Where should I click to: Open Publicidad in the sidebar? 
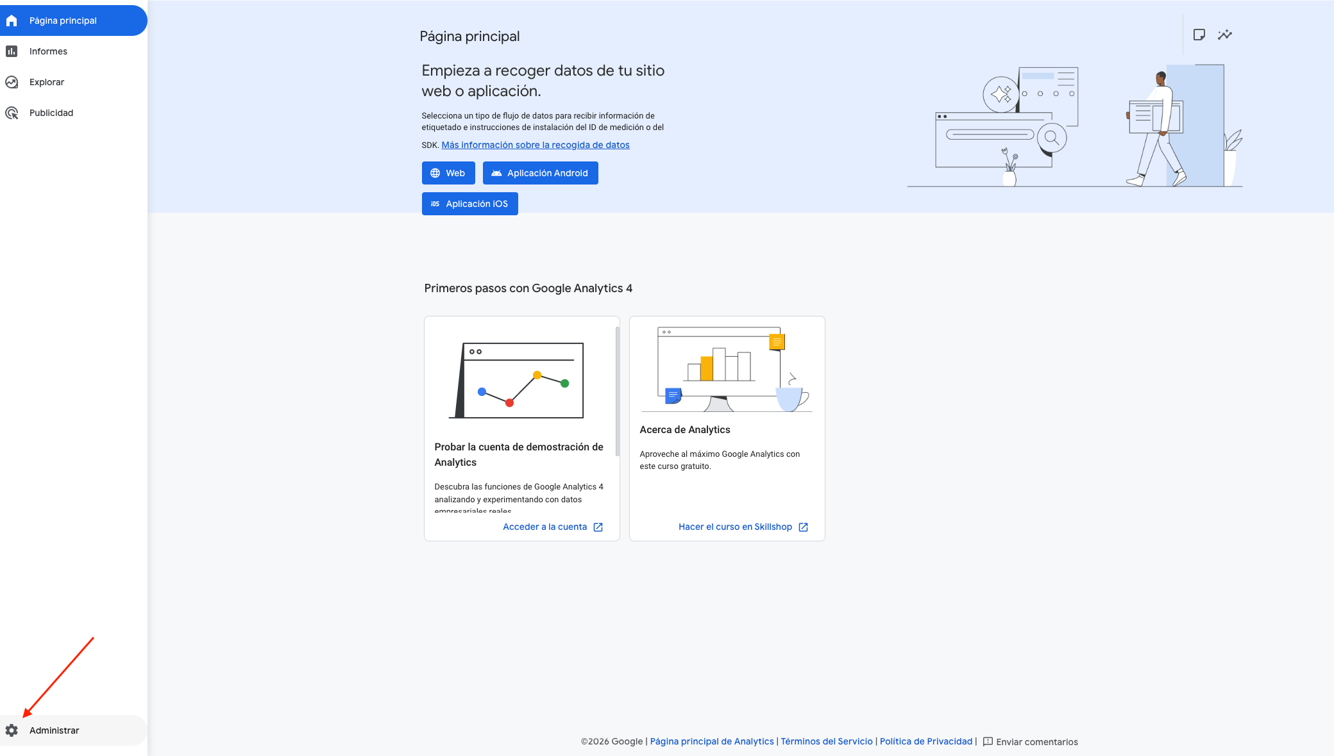coord(73,113)
